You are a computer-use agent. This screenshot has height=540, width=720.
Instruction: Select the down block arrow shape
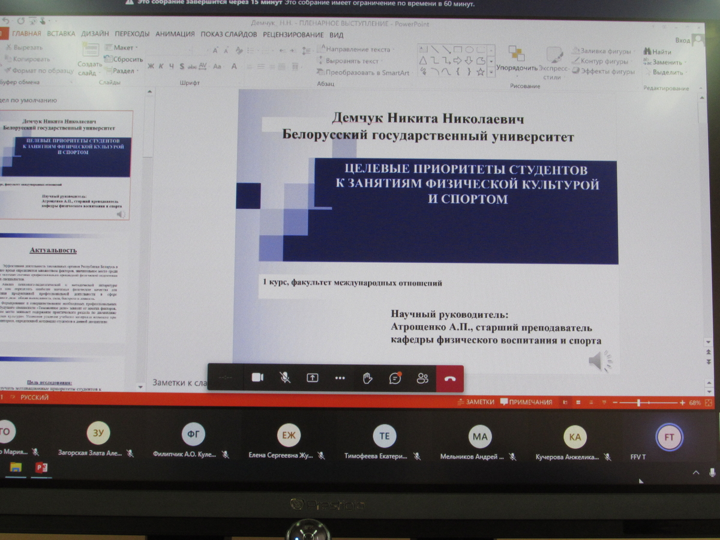click(x=470, y=61)
